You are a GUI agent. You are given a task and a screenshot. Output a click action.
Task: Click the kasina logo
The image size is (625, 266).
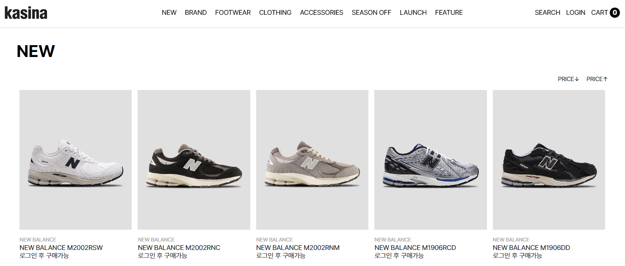26,13
